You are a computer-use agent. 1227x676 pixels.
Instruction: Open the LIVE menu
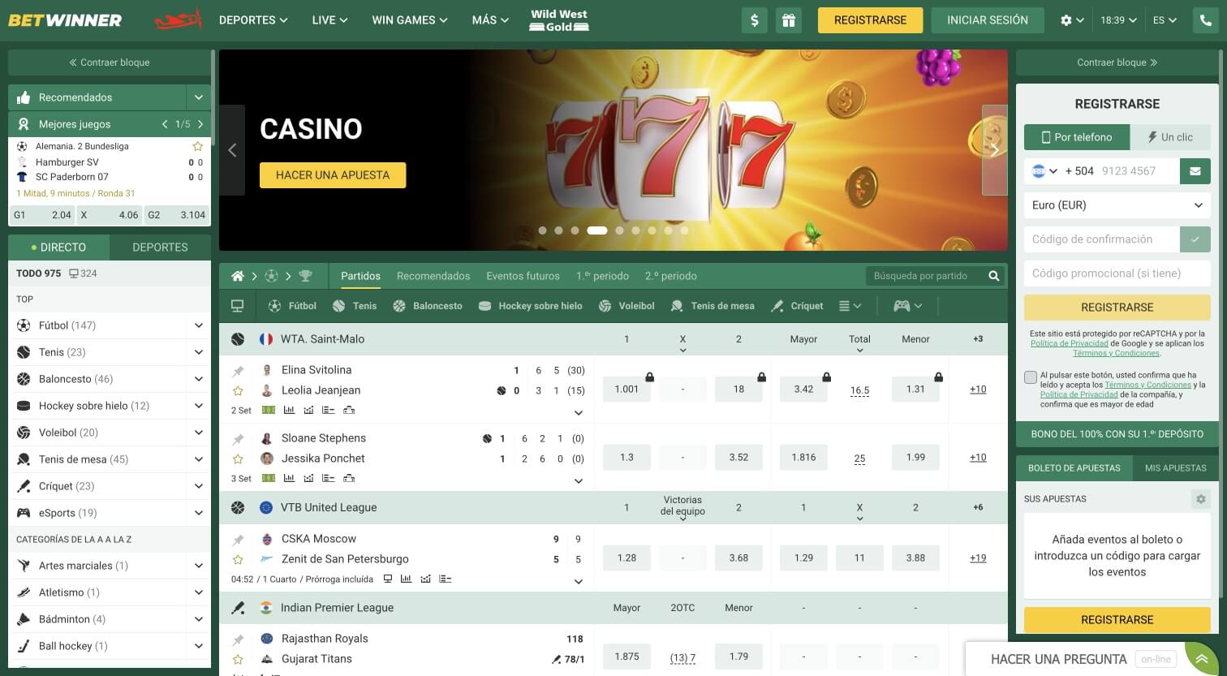pyautogui.click(x=329, y=20)
